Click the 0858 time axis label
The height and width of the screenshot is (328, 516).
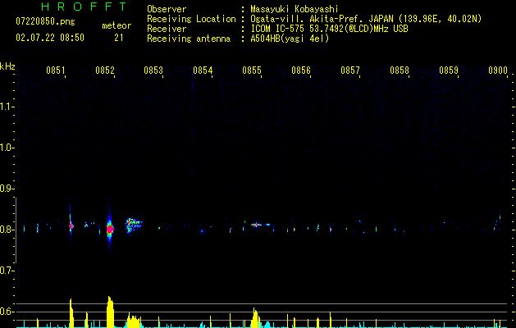click(x=400, y=70)
